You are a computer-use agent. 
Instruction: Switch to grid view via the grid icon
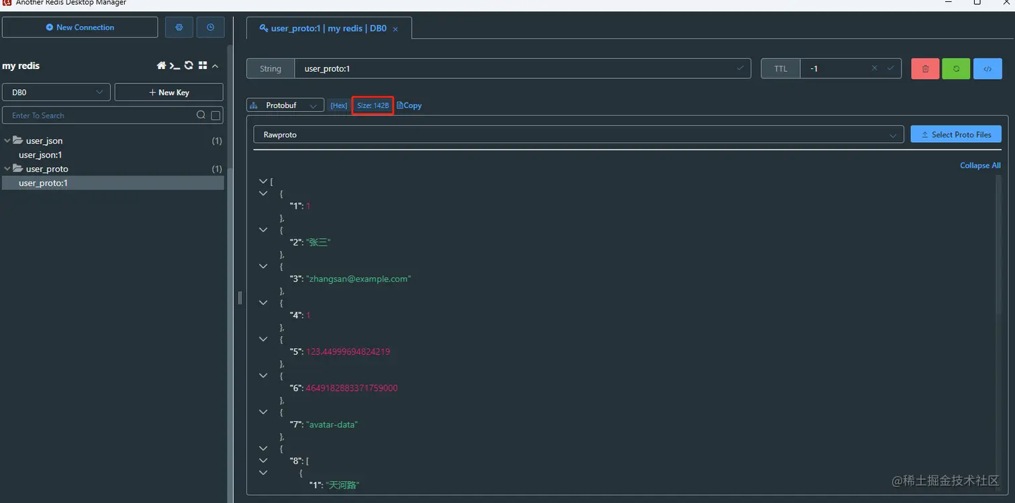(x=203, y=65)
